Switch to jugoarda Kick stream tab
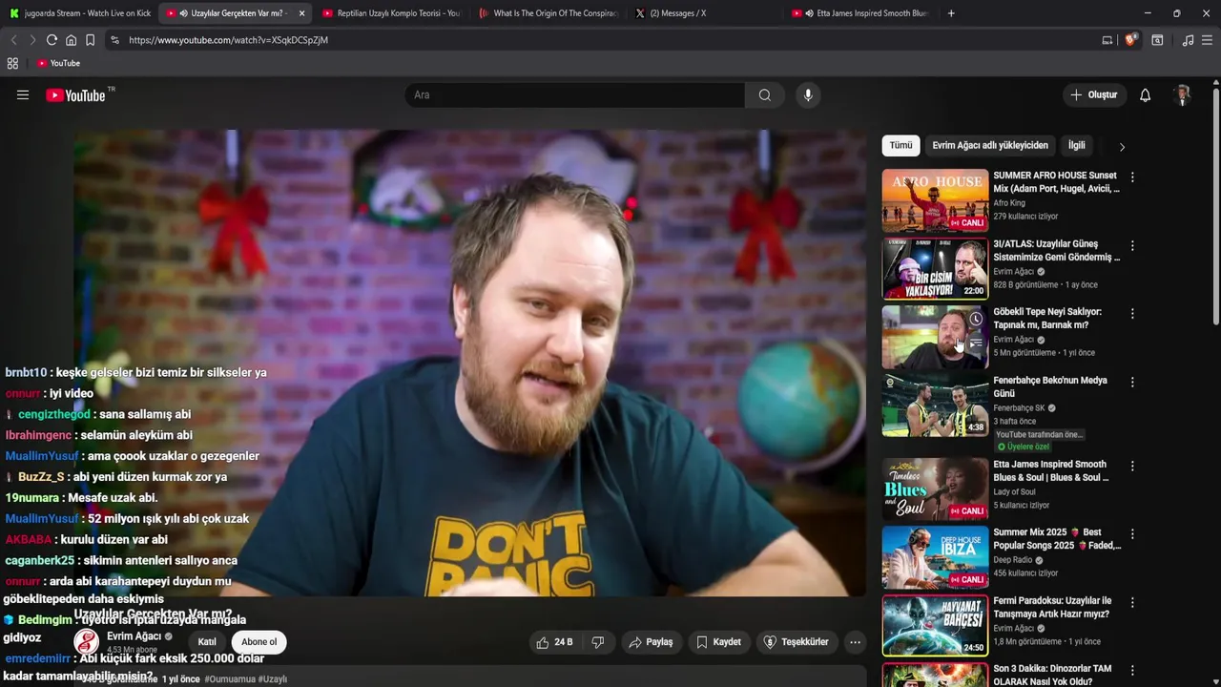Viewport: 1221px width, 687px height. click(x=80, y=13)
